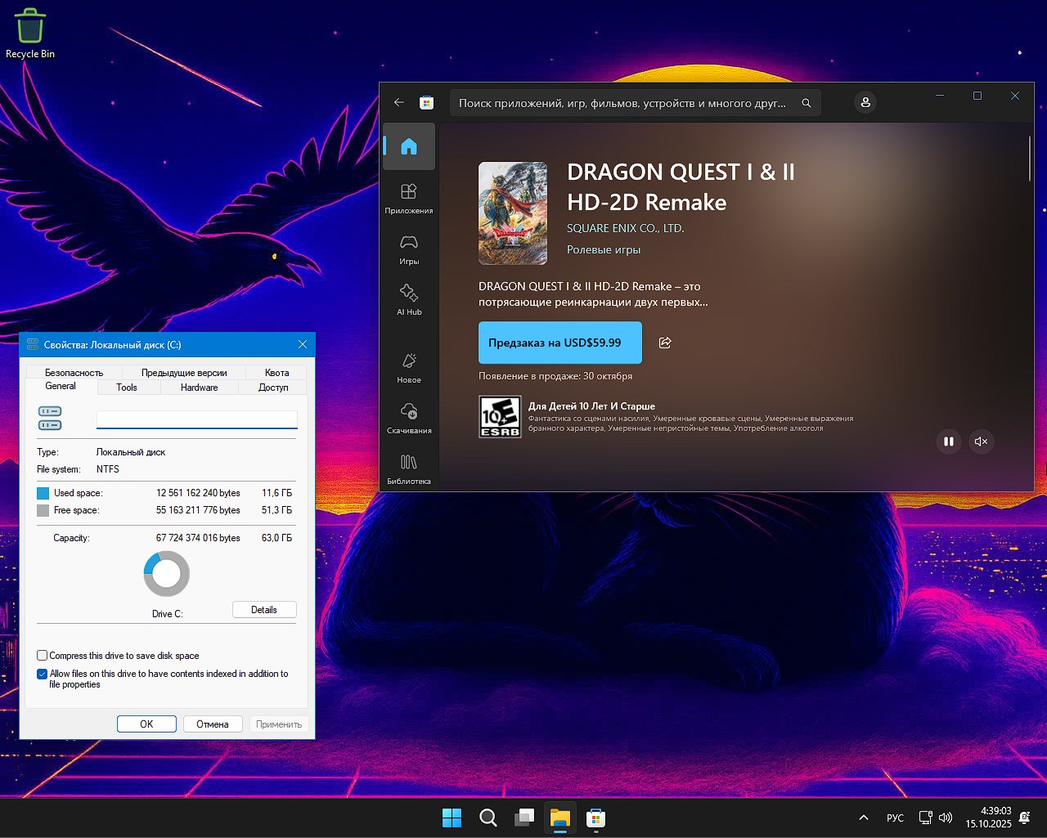Image resolution: width=1047 pixels, height=838 pixels.
Task: Click the drive label input field
Action: click(x=196, y=419)
